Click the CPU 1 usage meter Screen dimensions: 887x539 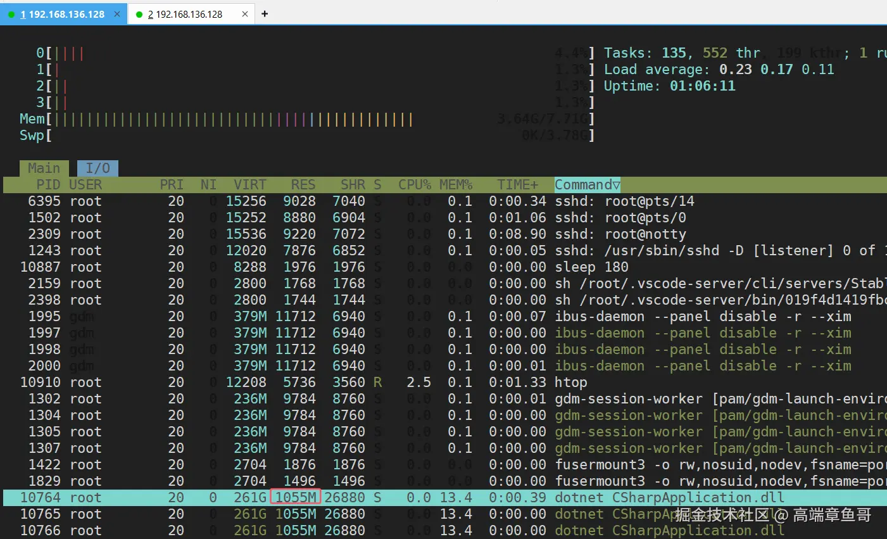315,70
